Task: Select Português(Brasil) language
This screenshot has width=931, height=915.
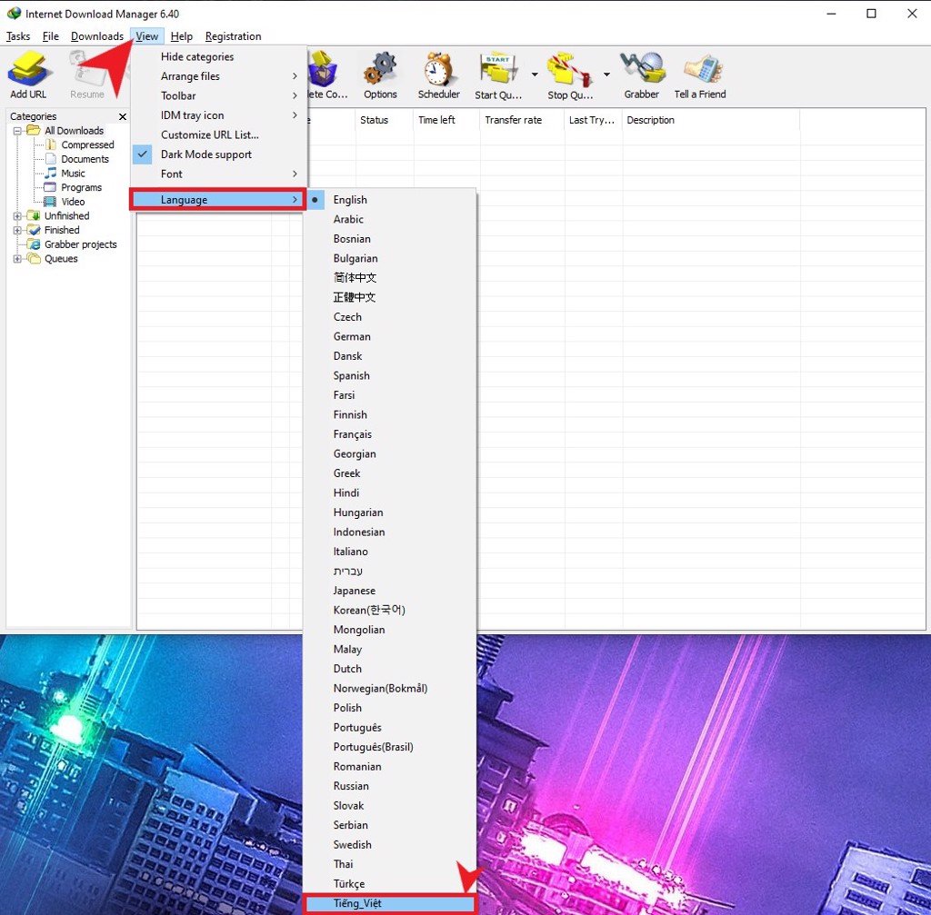Action: 389,747
